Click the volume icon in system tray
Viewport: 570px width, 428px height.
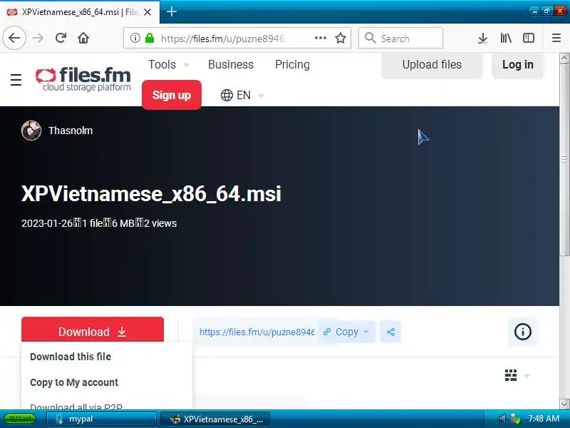click(x=503, y=419)
